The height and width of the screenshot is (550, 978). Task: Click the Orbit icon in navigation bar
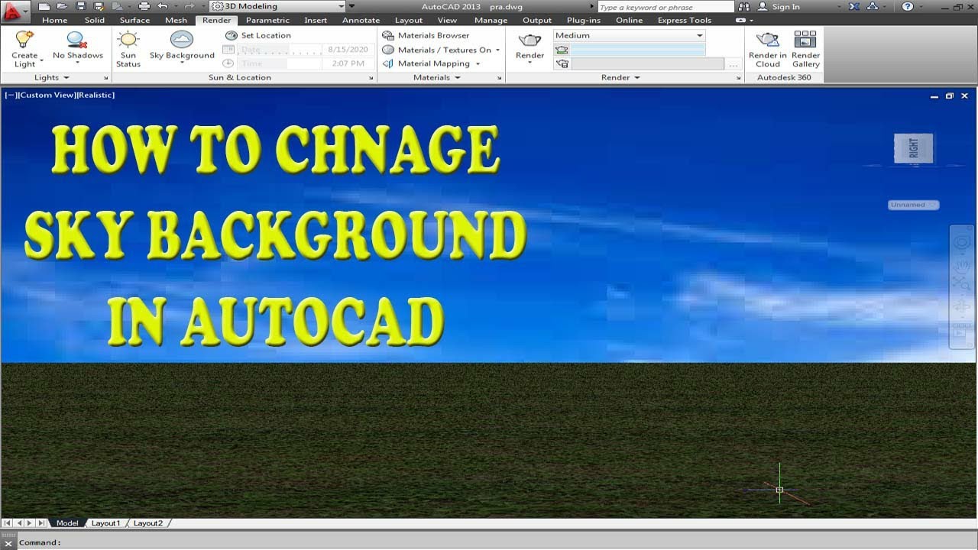pyautogui.click(x=961, y=307)
